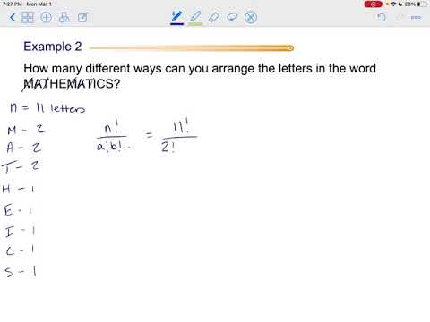Click the handwritten 'I - 1' line
Viewport: 430px width, 322px height.
point(20,232)
